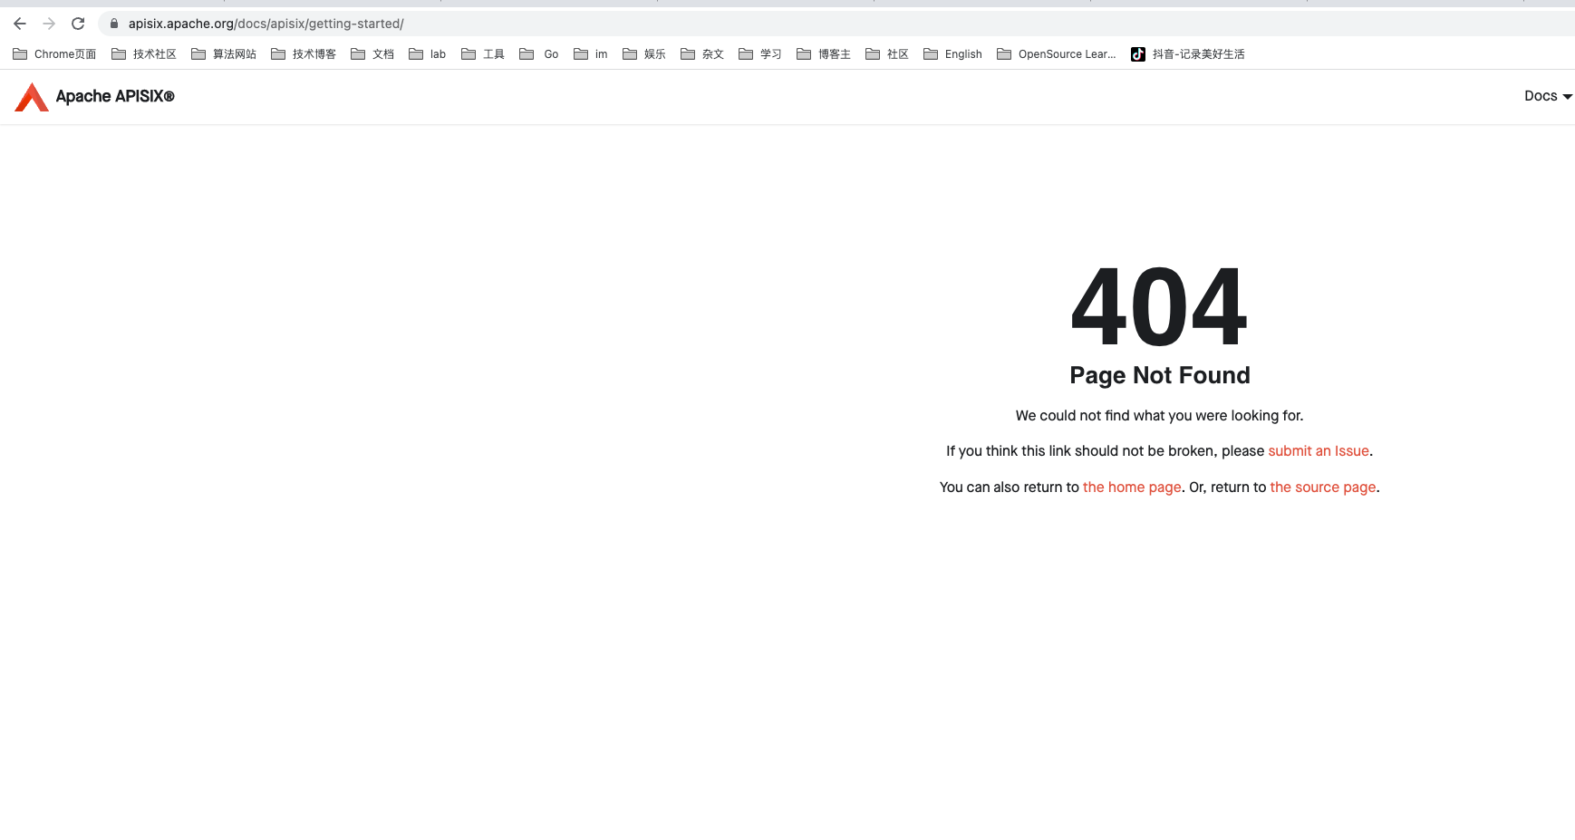Screen dimensions: 1575x840
Task: Focus the apisix.apache.org address bar URL
Action: tap(266, 24)
